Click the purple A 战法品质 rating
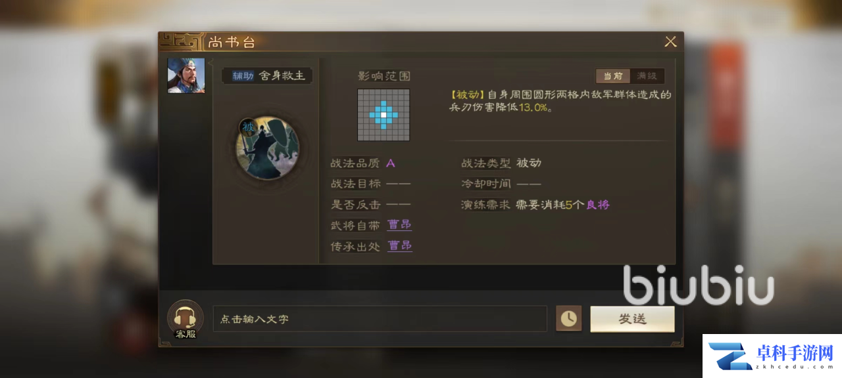Viewport: 842px width, 378px height. 391,163
